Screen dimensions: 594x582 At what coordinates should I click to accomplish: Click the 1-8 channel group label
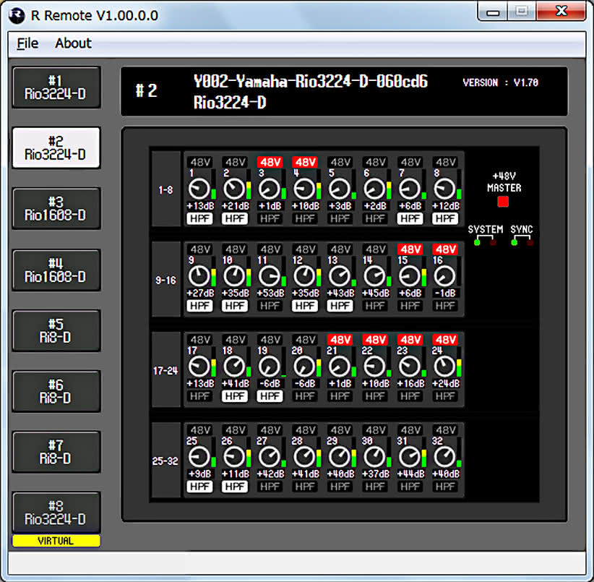(166, 190)
